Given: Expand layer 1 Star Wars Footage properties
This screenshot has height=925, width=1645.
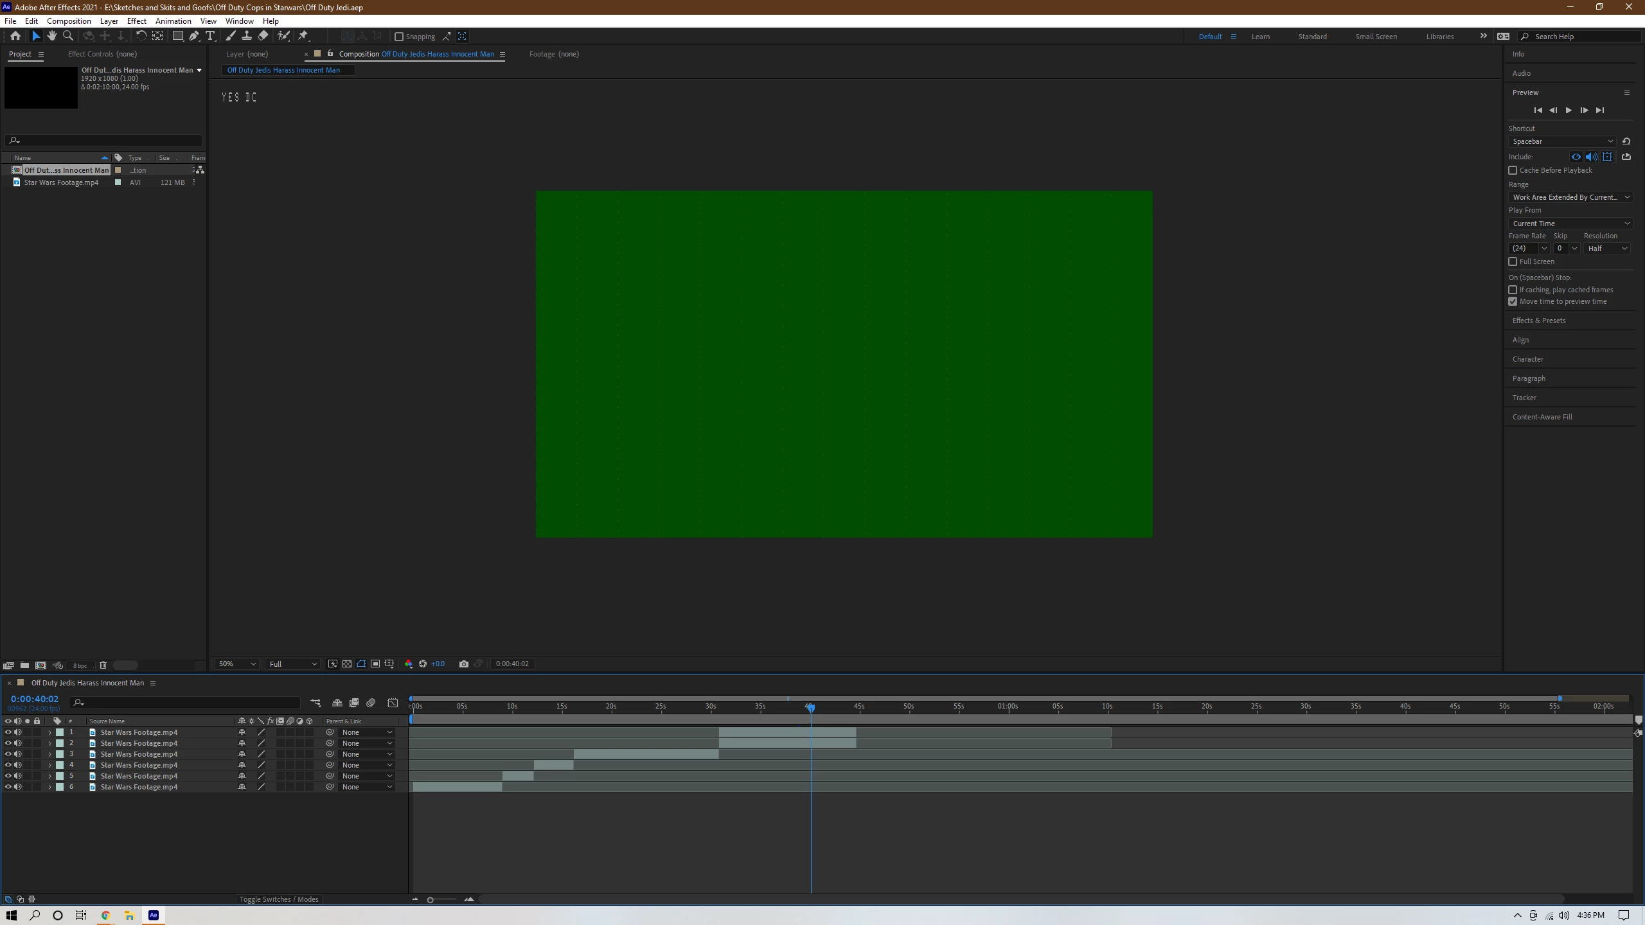Looking at the screenshot, I should [x=49, y=732].
